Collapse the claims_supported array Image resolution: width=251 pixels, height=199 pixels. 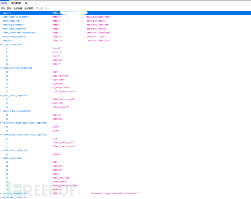click(x=1, y=158)
